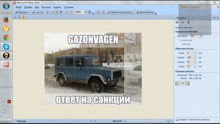
Task: Launch Firefox from the taskbar
Action: pos(6,20)
